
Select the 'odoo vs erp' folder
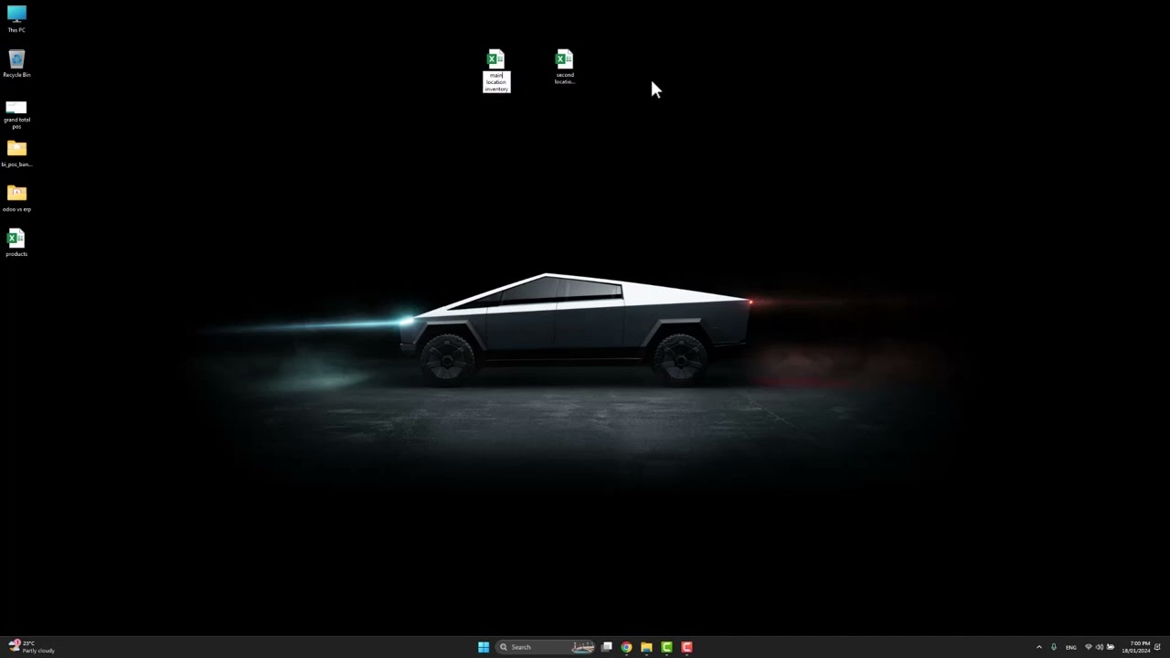16,193
